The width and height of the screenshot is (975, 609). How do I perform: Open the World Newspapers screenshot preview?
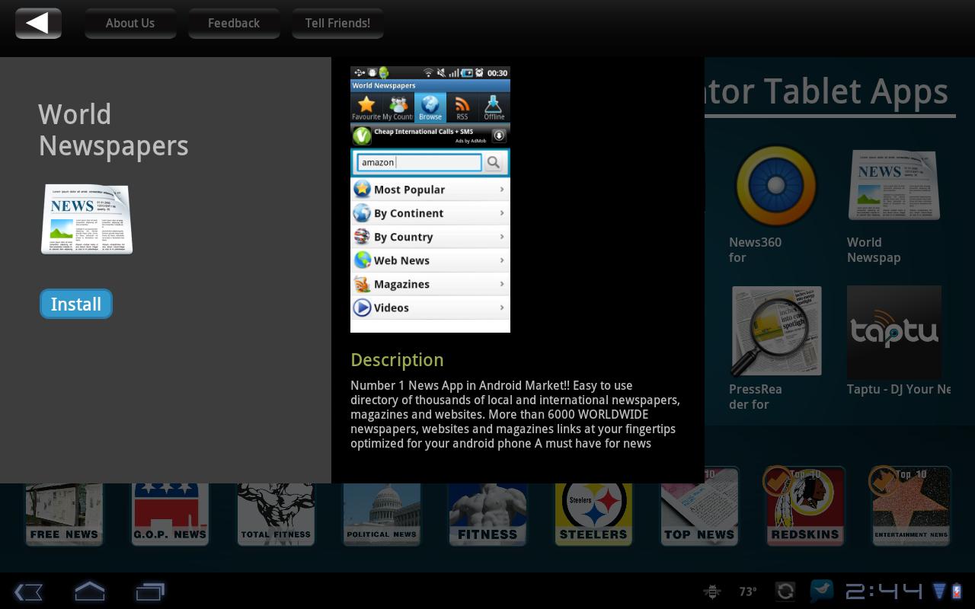coord(430,199)
